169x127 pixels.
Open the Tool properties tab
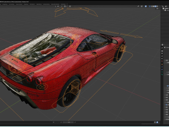pyautogui.click(x=162, y=48)
